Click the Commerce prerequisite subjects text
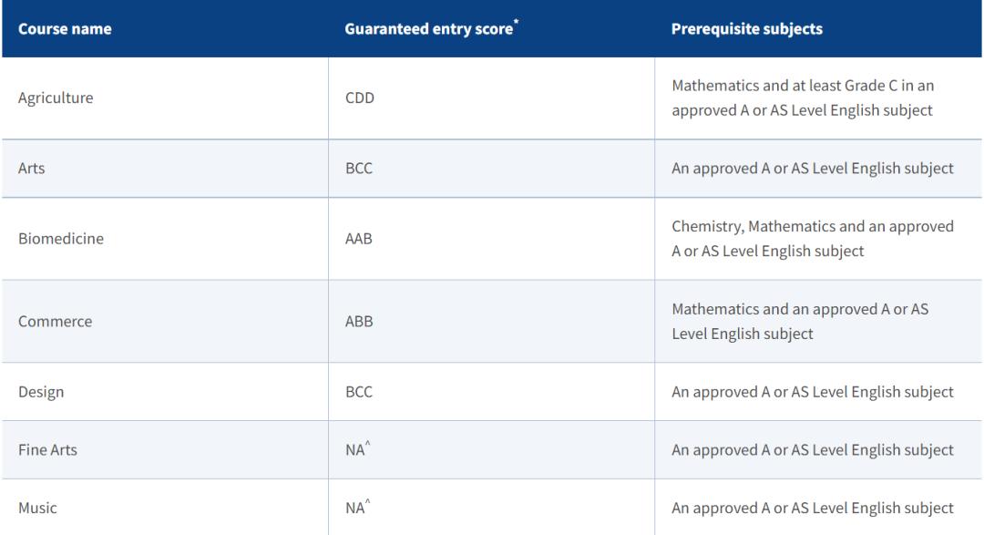Screen dimensions: 984x535 [x=800, y=322]
